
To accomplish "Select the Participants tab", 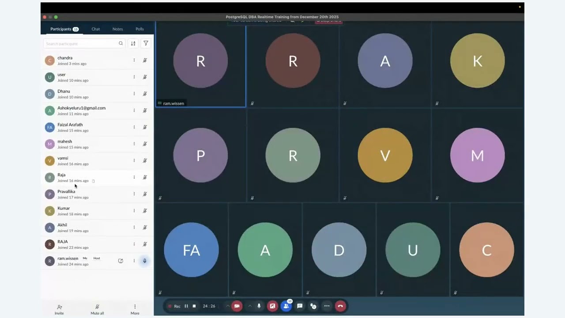I will pos(64,29).
